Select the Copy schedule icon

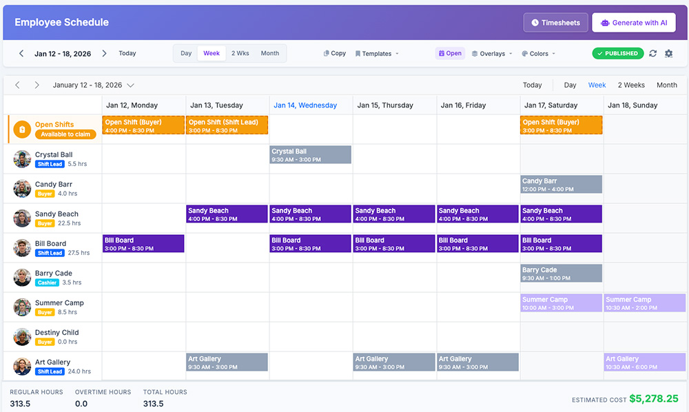click(326, 53)
